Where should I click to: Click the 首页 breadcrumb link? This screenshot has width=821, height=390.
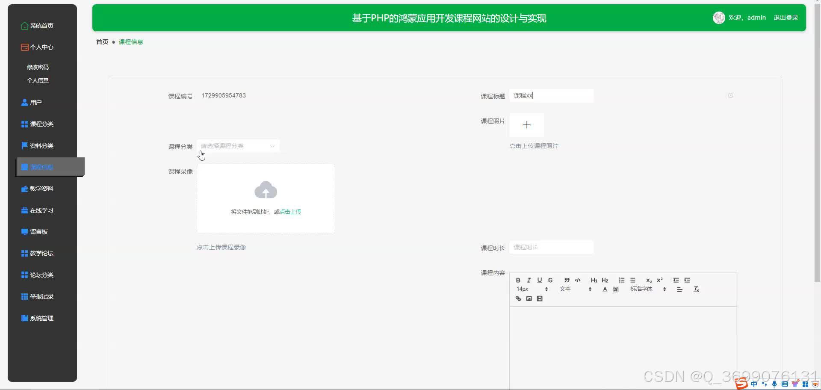(102, 42)
